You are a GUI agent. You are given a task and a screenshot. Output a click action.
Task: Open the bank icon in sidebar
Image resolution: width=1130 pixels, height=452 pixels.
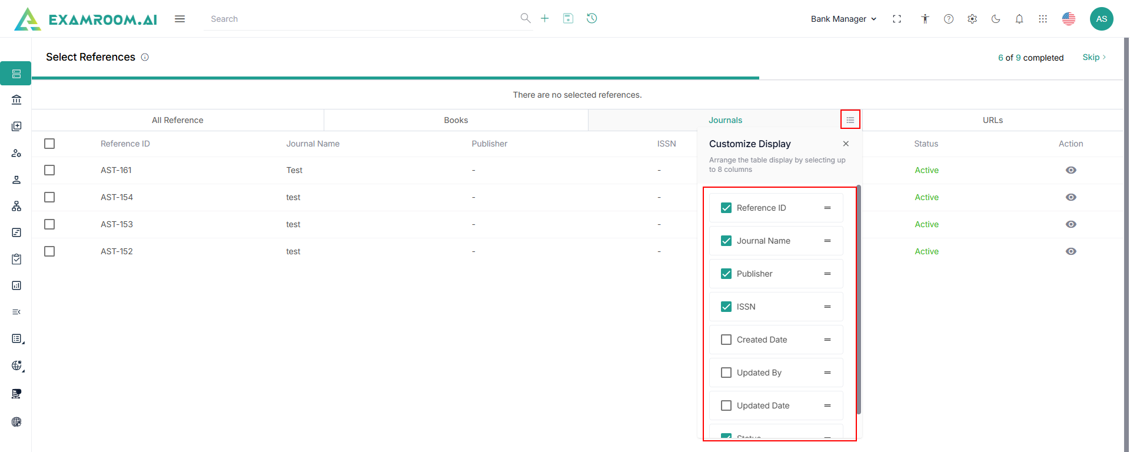coord(16,100)
